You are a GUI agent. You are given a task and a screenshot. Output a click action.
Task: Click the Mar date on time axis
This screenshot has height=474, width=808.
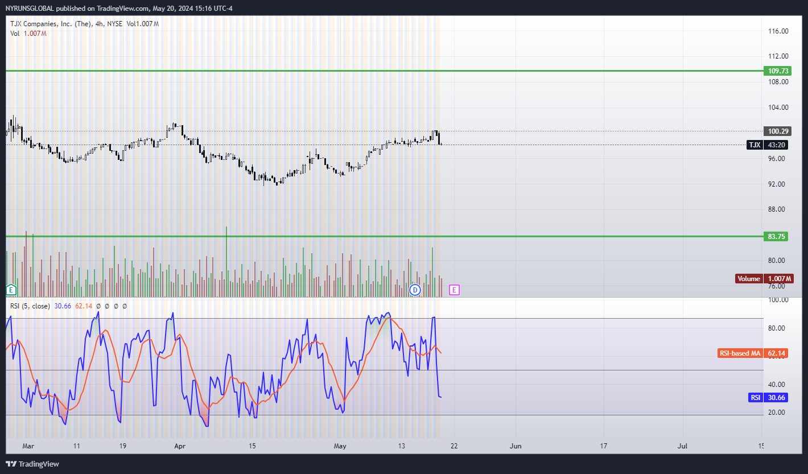point(29,446)
